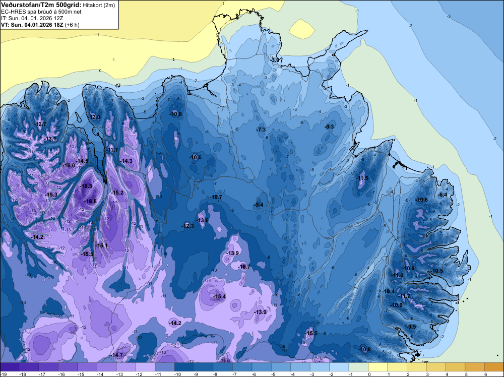Screen dimensions: 504x377
Task: Click the -16.7 temperature value
Action: point(244,267)
